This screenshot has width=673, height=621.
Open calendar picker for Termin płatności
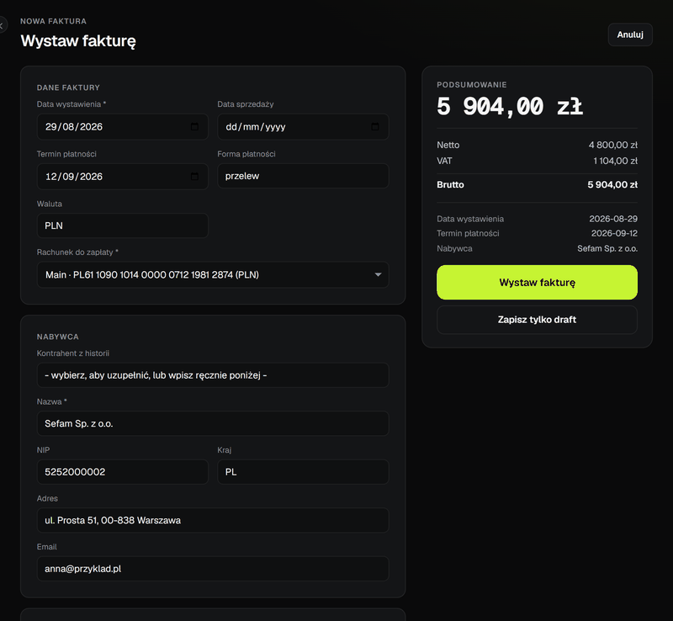point(194,177)
